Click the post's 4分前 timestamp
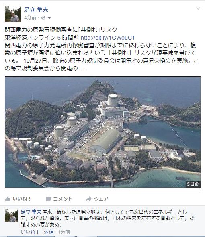The image size is (205, 237). coord(30,18)
